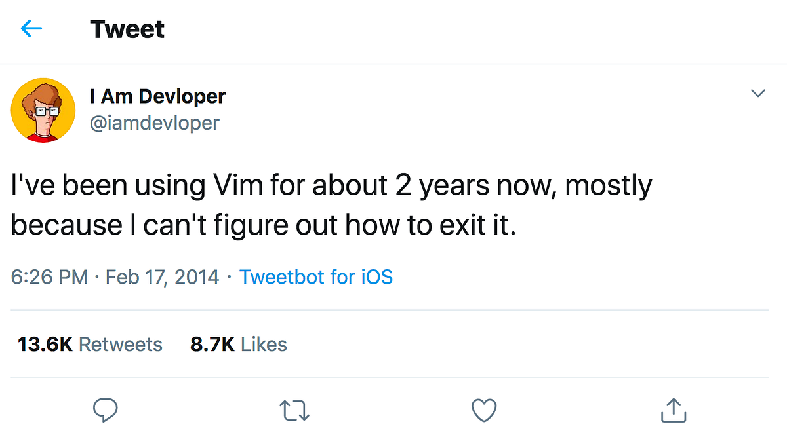The image size is (787, 433).
Task: Open the Tweetbot for iOS source link
Action: [x=316, y=277]
